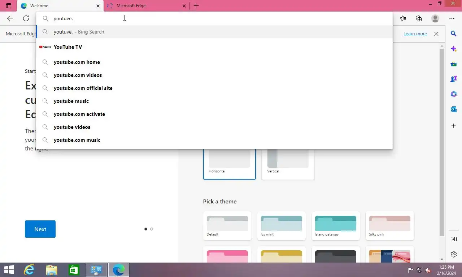Pick the yellow theme swatch
This screenshot has width=462, height=277.
coord(282,255)
